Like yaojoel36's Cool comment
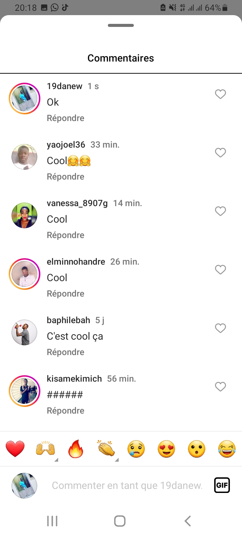The image size is (242, 538). tap(220, 153)
